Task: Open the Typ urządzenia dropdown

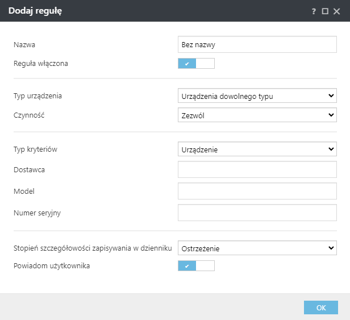Action: 257,96
